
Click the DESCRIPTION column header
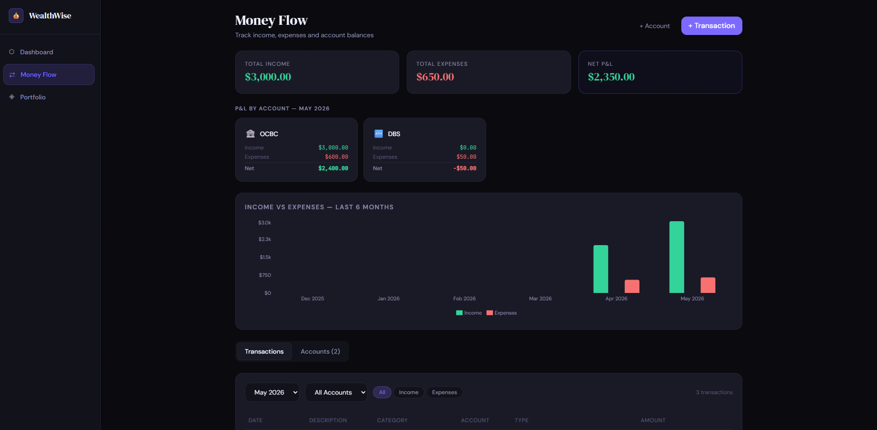click(328, 420)
